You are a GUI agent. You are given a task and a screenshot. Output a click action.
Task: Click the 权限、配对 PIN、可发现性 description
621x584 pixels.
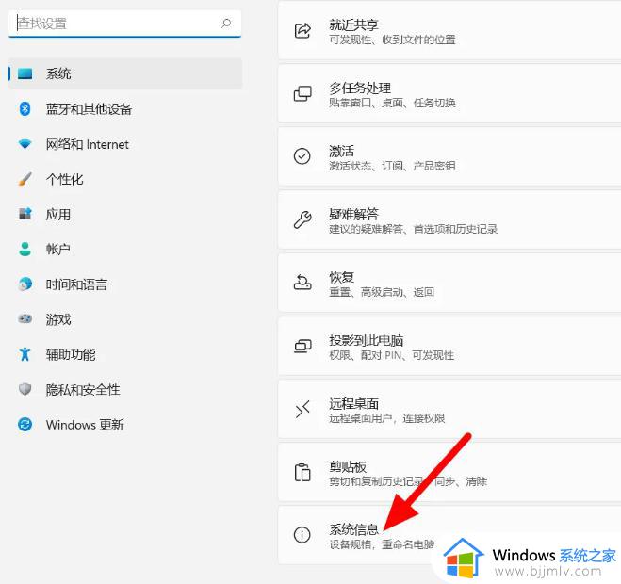coord(391,355)
